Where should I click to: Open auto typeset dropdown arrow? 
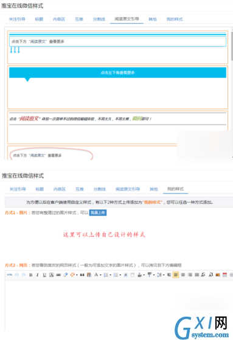[x=77, y=275]
